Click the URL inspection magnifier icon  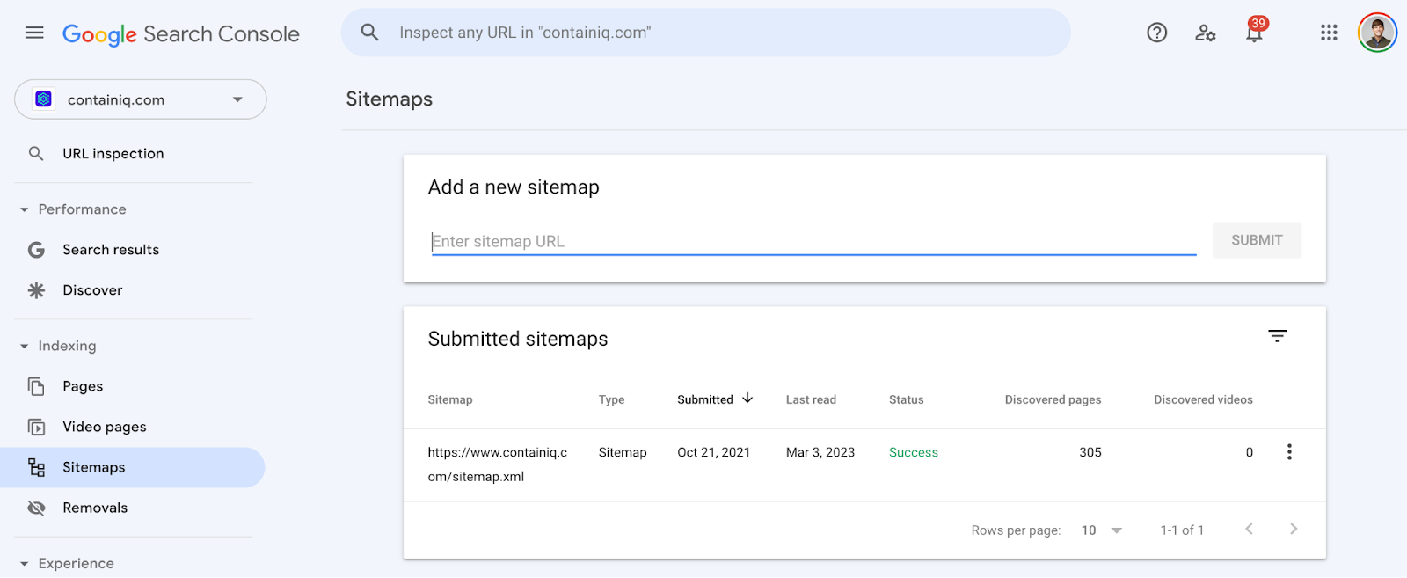coord(36,153)
